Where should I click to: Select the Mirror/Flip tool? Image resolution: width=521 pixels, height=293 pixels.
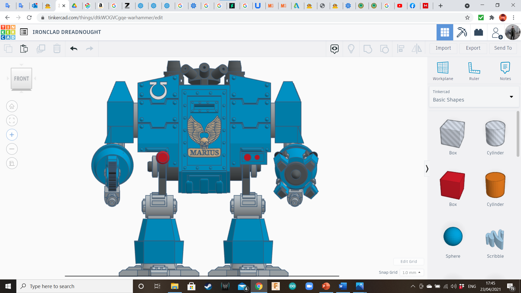pyautogui.click(x=417, y=49)
